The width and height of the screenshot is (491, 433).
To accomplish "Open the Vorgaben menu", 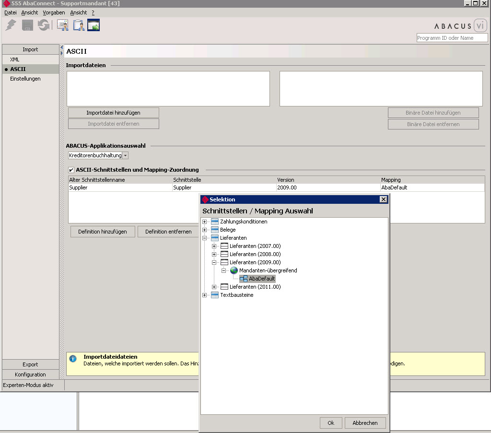I will 54,12.
